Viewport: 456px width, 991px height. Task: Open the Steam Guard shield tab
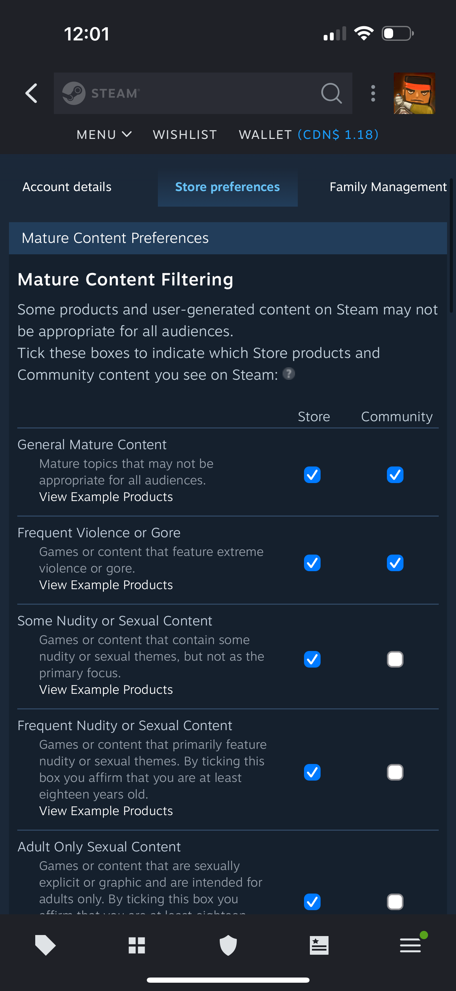pos(228,945)
